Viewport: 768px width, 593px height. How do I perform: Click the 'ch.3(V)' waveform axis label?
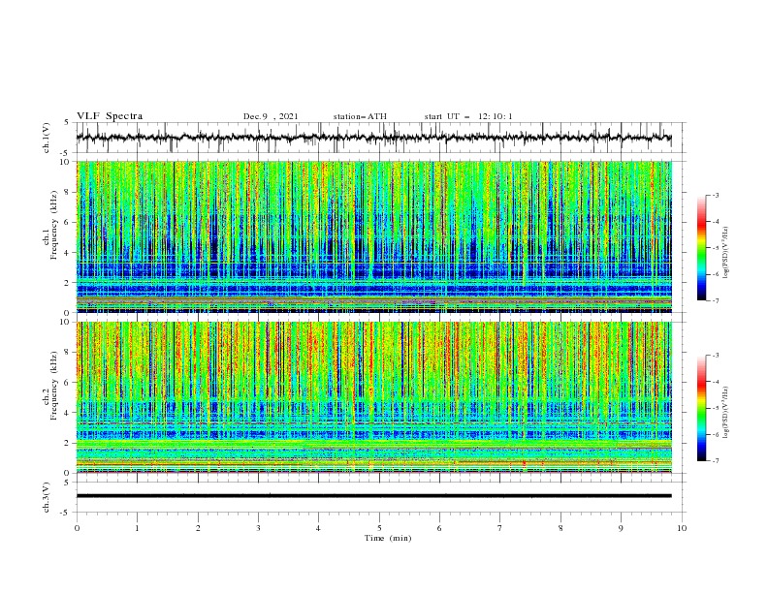(47, 497)
